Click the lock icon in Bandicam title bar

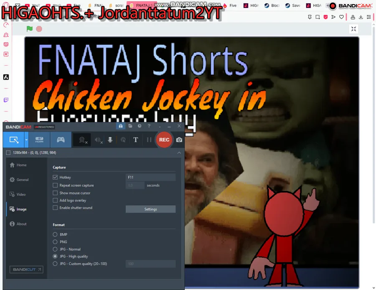[x=121, y=126]
